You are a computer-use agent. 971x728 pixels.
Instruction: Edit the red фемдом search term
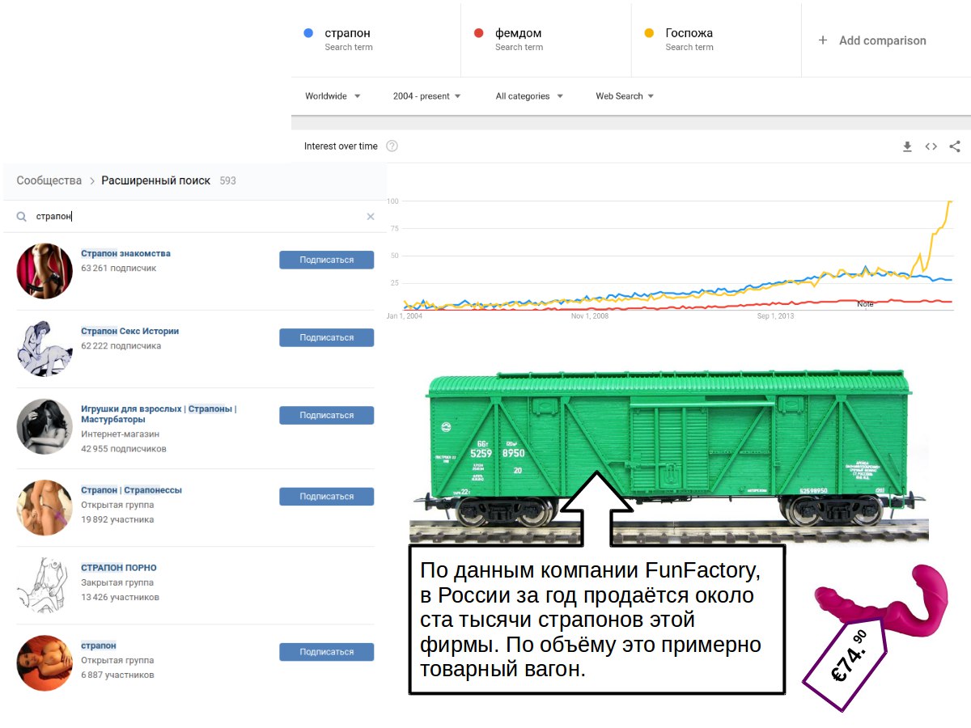(518, 33)
